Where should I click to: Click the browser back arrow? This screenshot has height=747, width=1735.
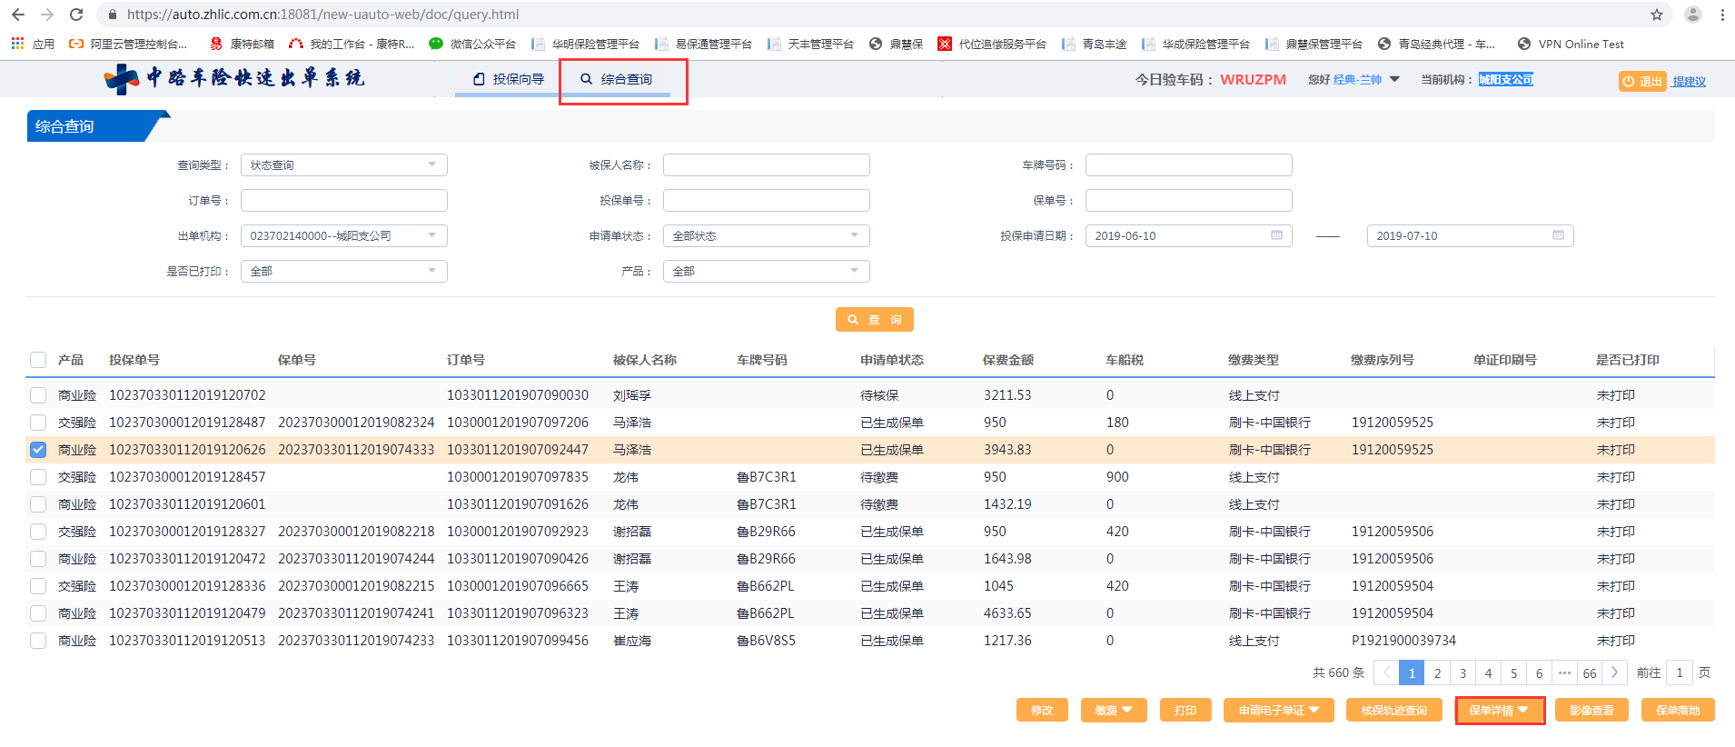point(18,15)
